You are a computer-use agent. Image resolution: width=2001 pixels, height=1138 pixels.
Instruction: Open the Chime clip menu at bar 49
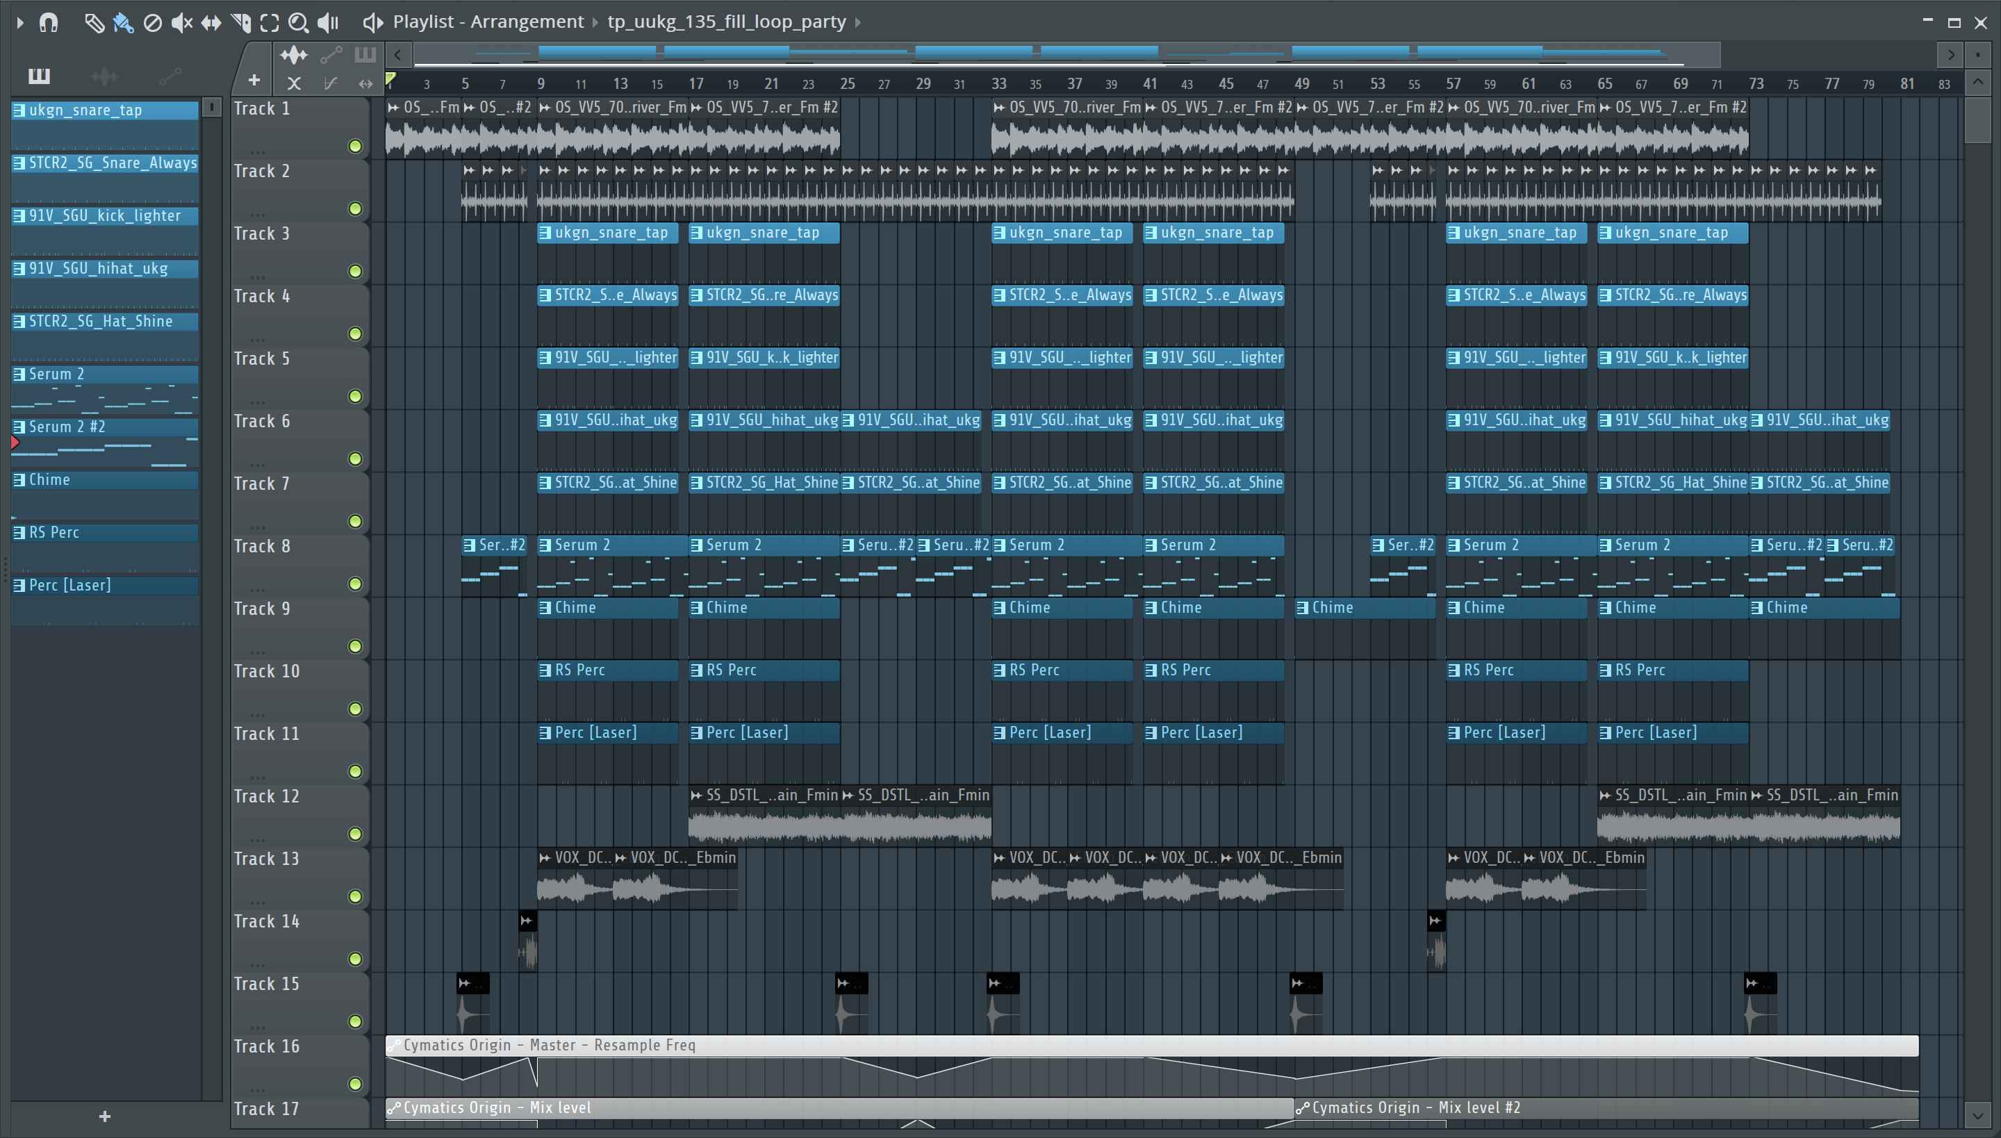[1302, 608]
